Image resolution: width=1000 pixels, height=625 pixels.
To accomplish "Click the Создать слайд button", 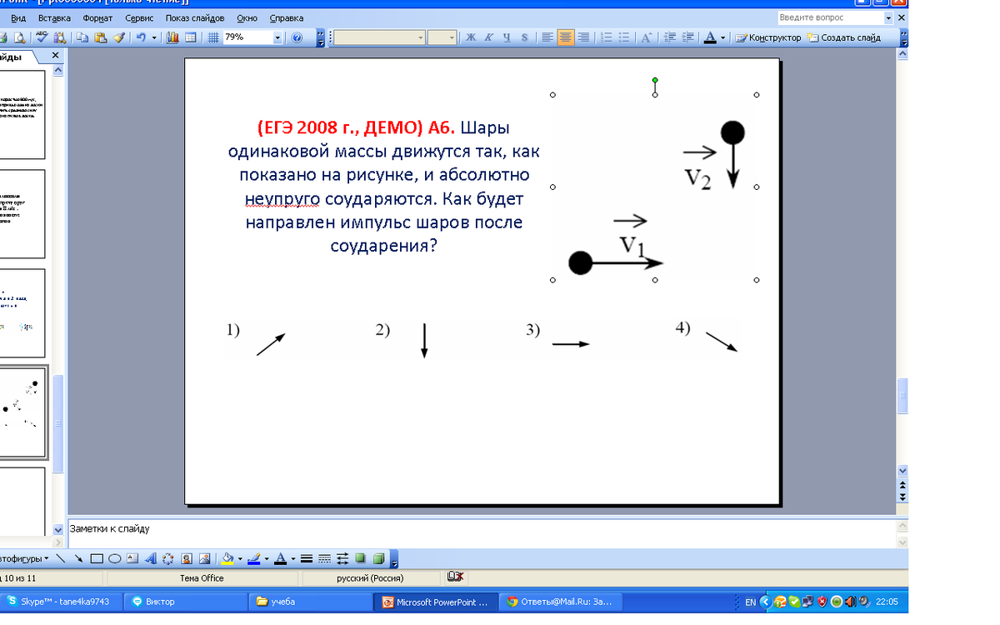I will point(844,37).
